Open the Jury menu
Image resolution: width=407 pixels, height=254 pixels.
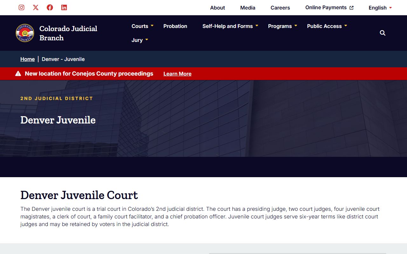(137, 40)
